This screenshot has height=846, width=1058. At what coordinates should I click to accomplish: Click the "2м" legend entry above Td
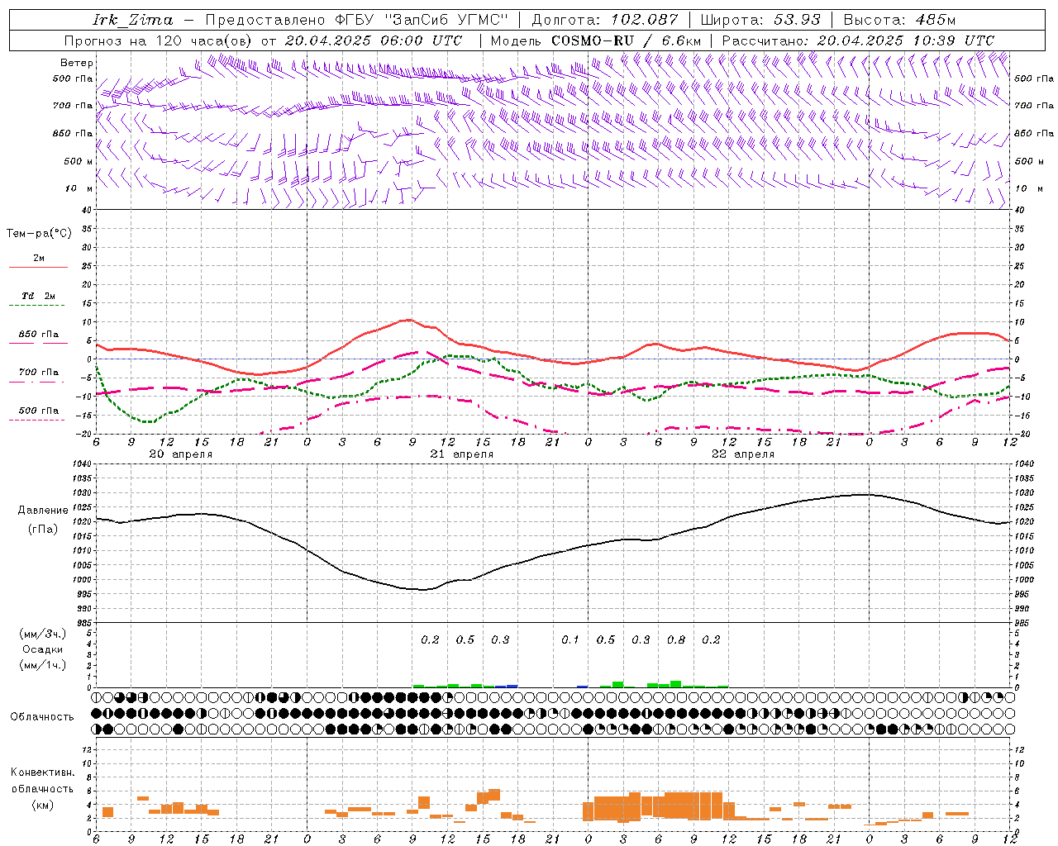39,259
